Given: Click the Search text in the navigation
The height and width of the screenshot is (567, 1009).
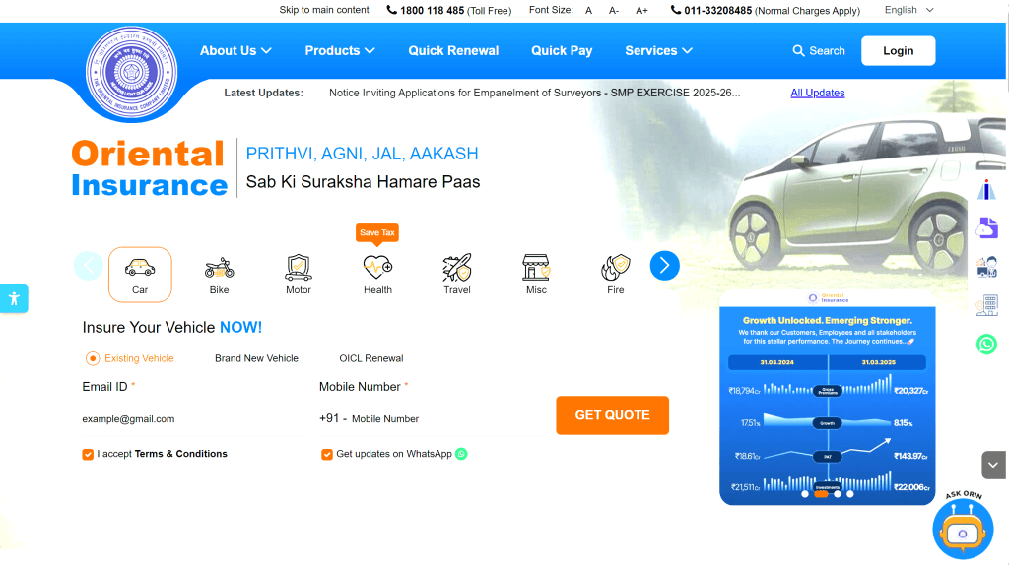Looking at the screenshot, I should point(827,51).
